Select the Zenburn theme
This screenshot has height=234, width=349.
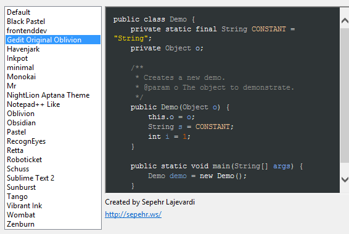[53, 224]
